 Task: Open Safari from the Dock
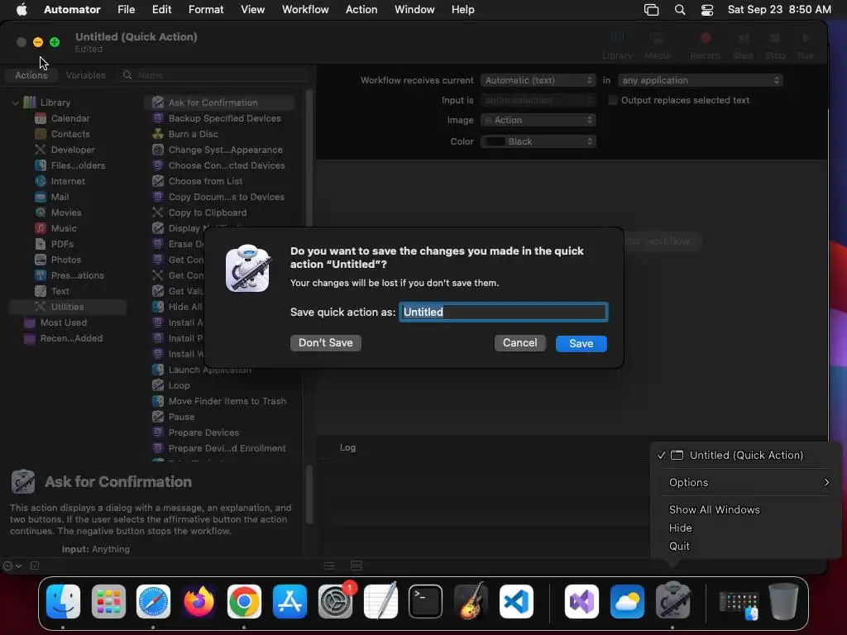(153, 601)
